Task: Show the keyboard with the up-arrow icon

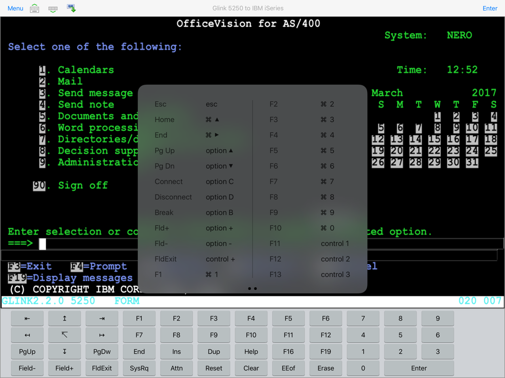Action: click(34, 9)
